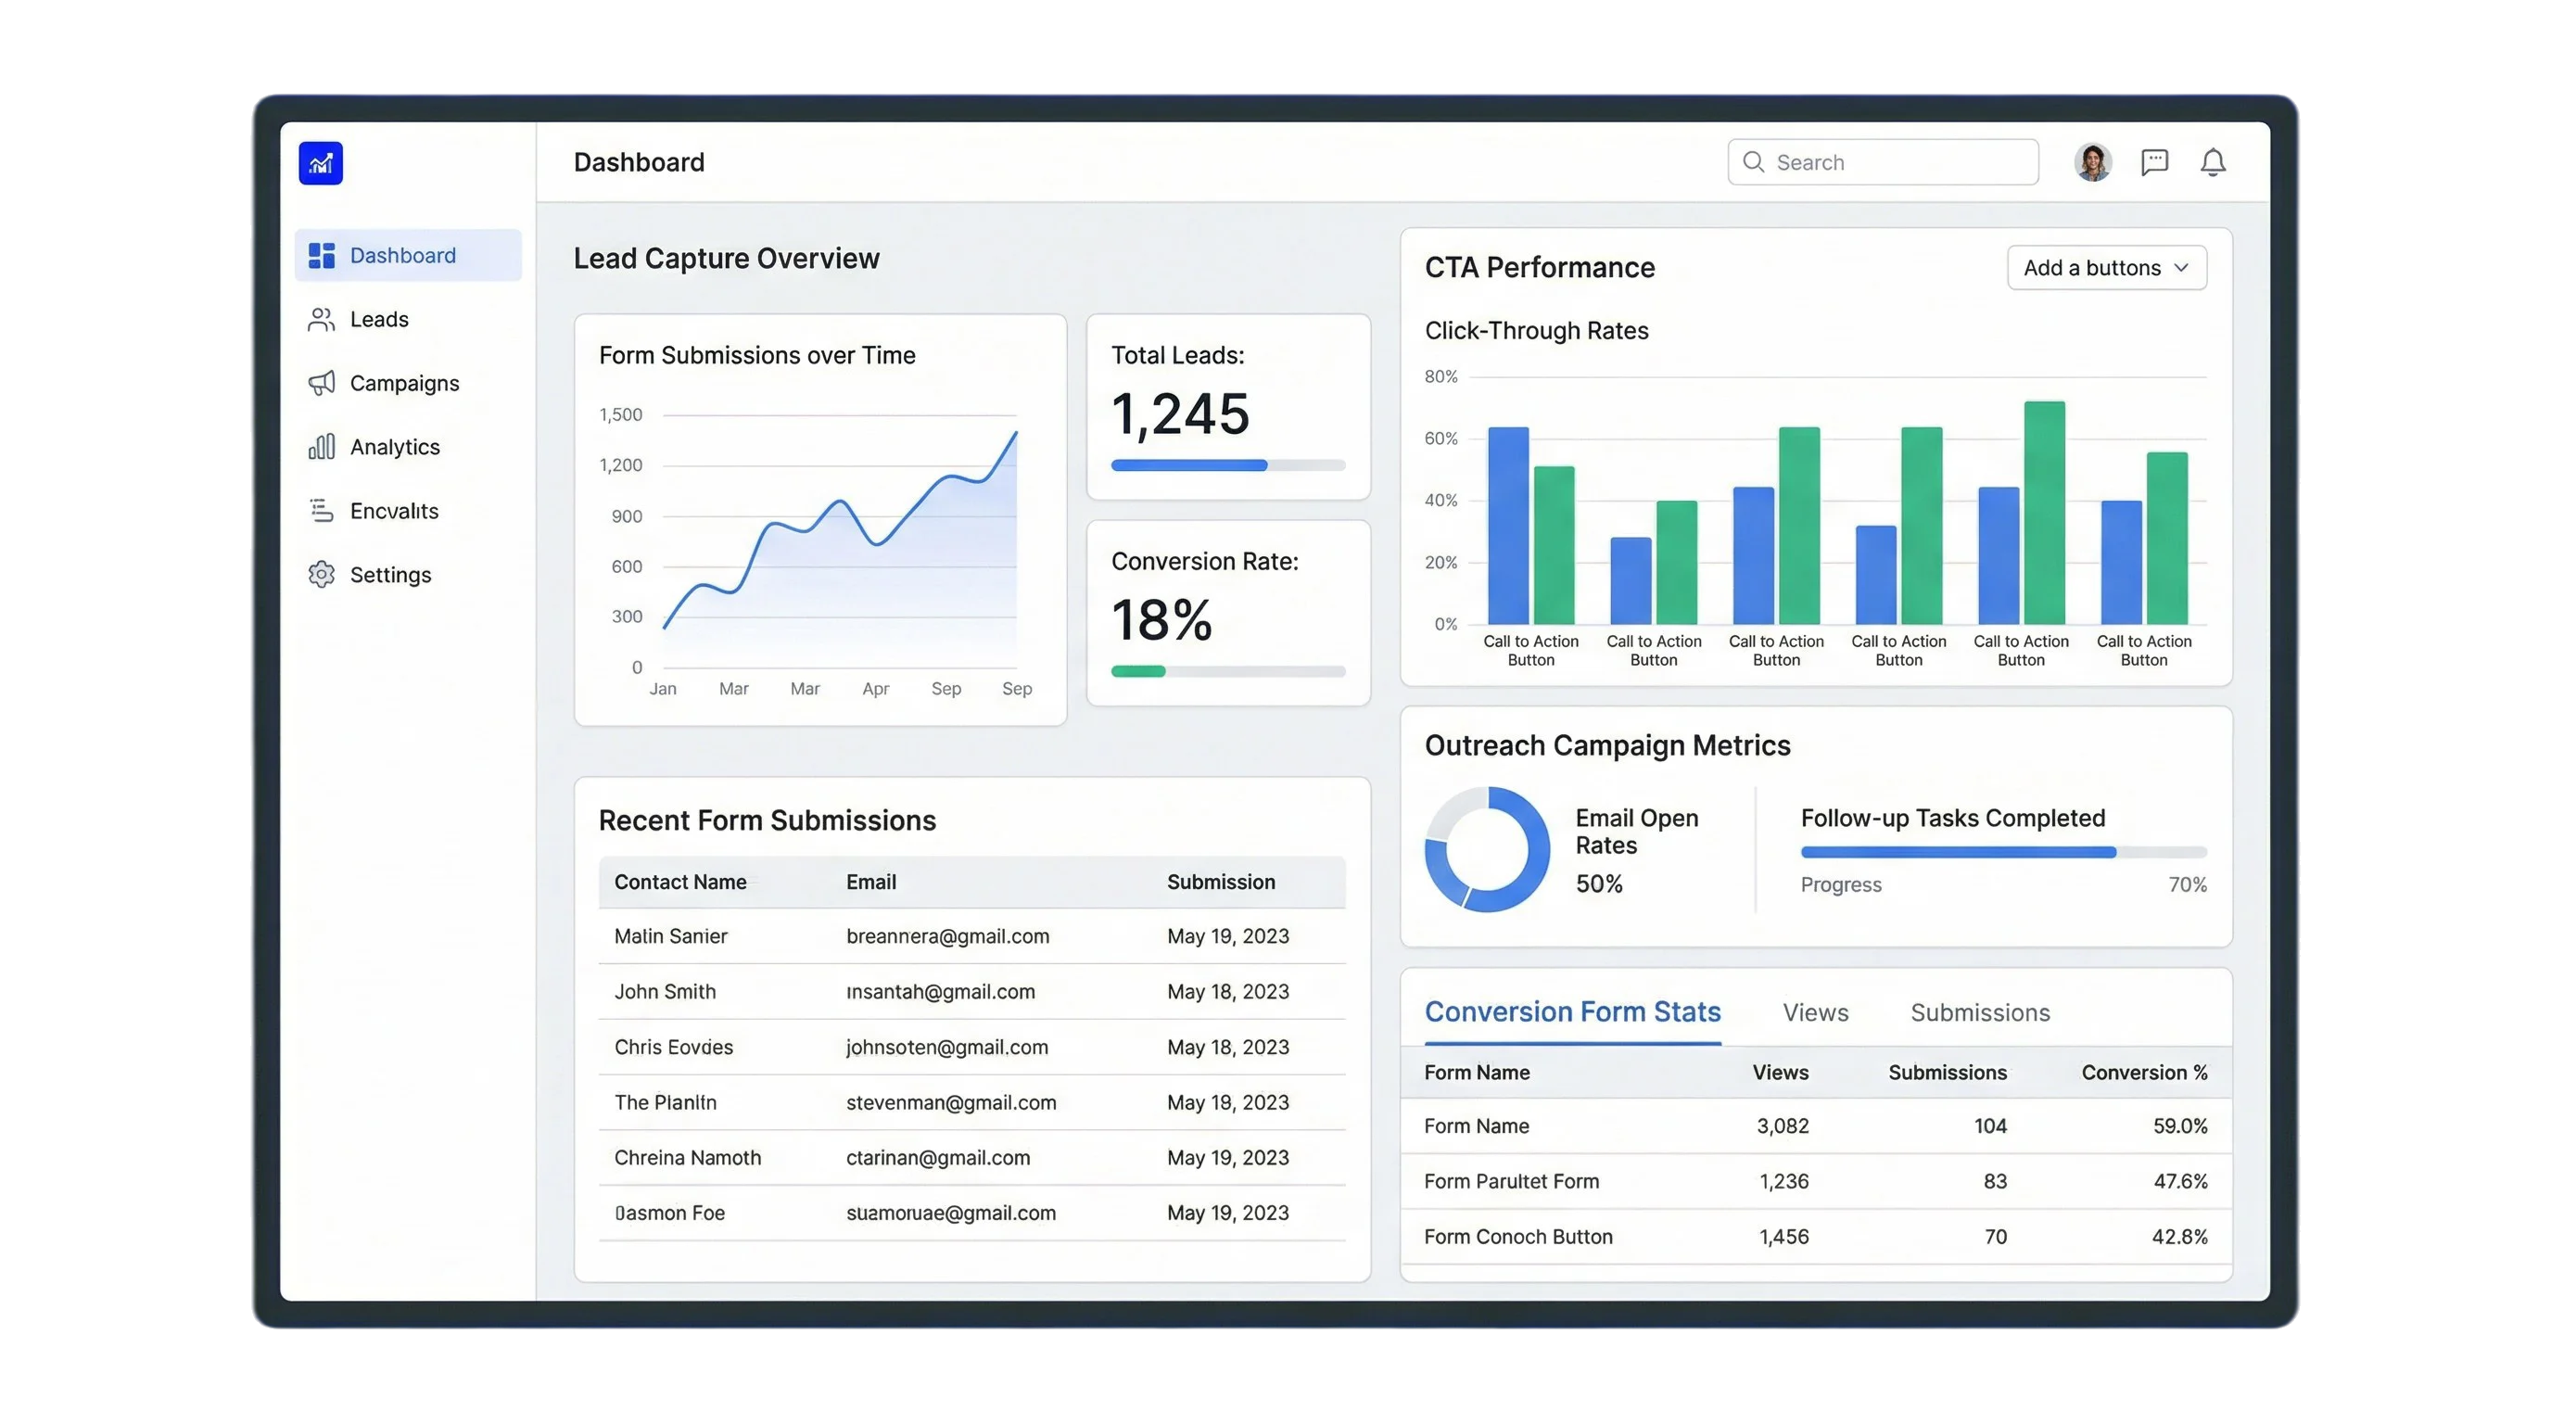Switch to the Submissions tab

tap(1980, 1013)
